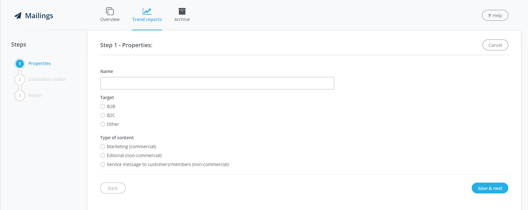Select B2C target option
Viewport: 528px width, 210px height.
pos(103,115)
